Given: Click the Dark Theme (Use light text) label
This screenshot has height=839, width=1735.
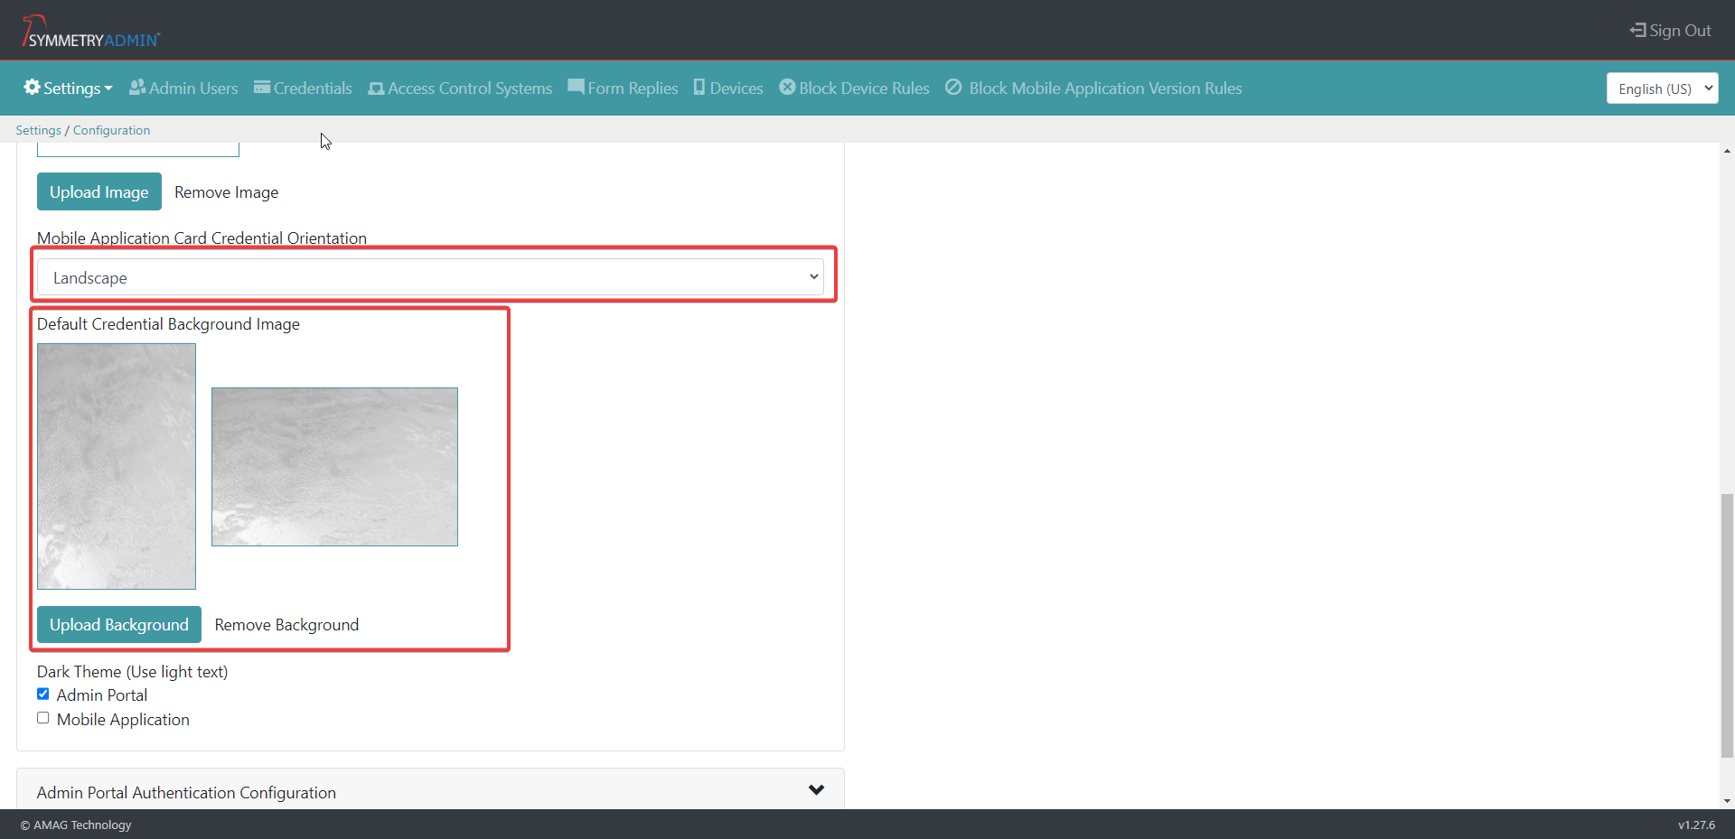Looking at the screenshot, I should (x=132, y=672).
